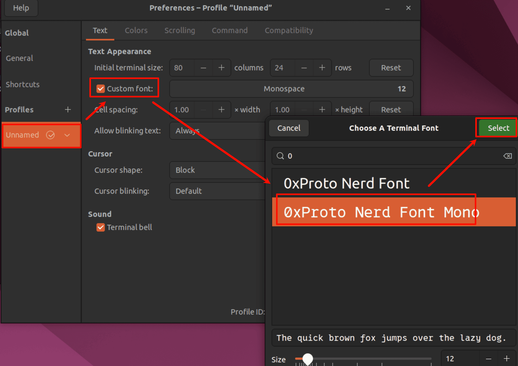Click the default-profile checkmark icon on Unnamed
This screenshot has width=518, height=366.
50,135
